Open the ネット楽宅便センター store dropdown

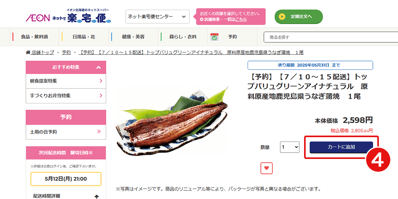[x=157, y=17]
